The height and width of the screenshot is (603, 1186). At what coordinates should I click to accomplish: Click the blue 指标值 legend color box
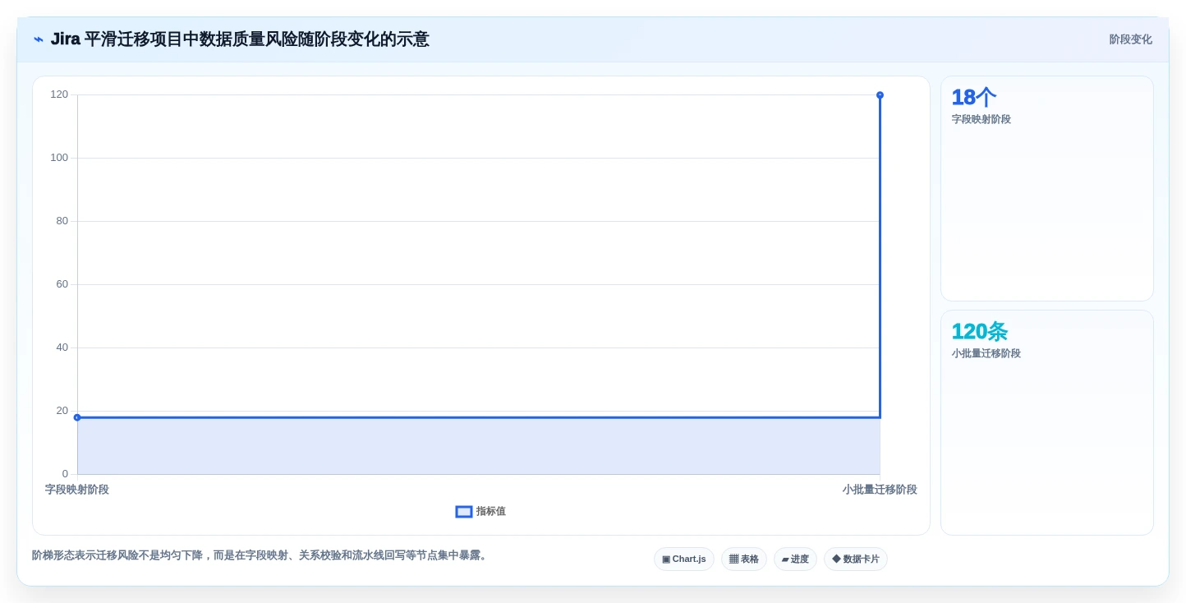tap(464, 511)
